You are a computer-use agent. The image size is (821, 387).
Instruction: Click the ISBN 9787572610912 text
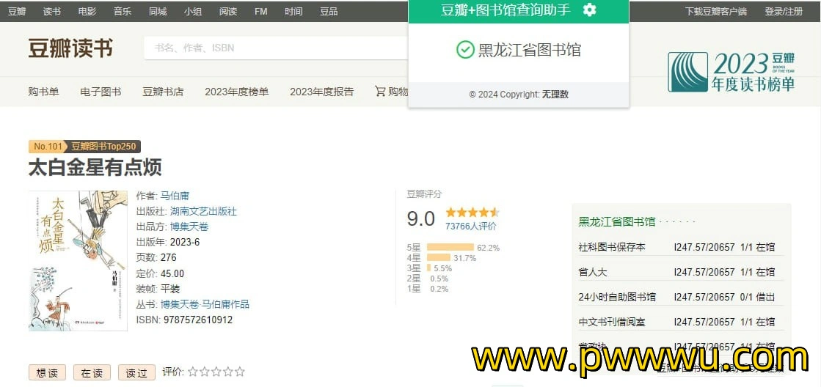(x=184, y=320)
